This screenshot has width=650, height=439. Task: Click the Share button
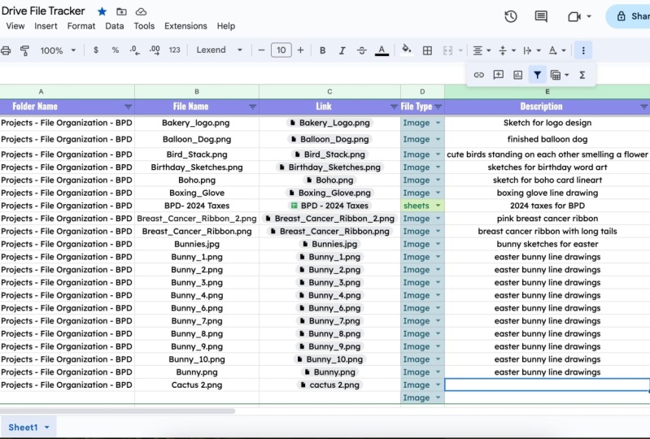coord(630,16)
